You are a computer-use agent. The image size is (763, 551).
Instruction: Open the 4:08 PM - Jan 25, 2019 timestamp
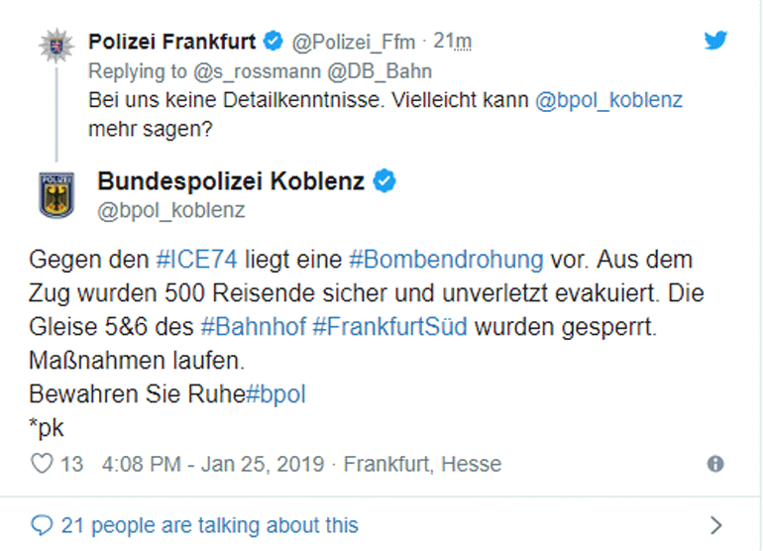pyautogui.click(x=214, y=464)
